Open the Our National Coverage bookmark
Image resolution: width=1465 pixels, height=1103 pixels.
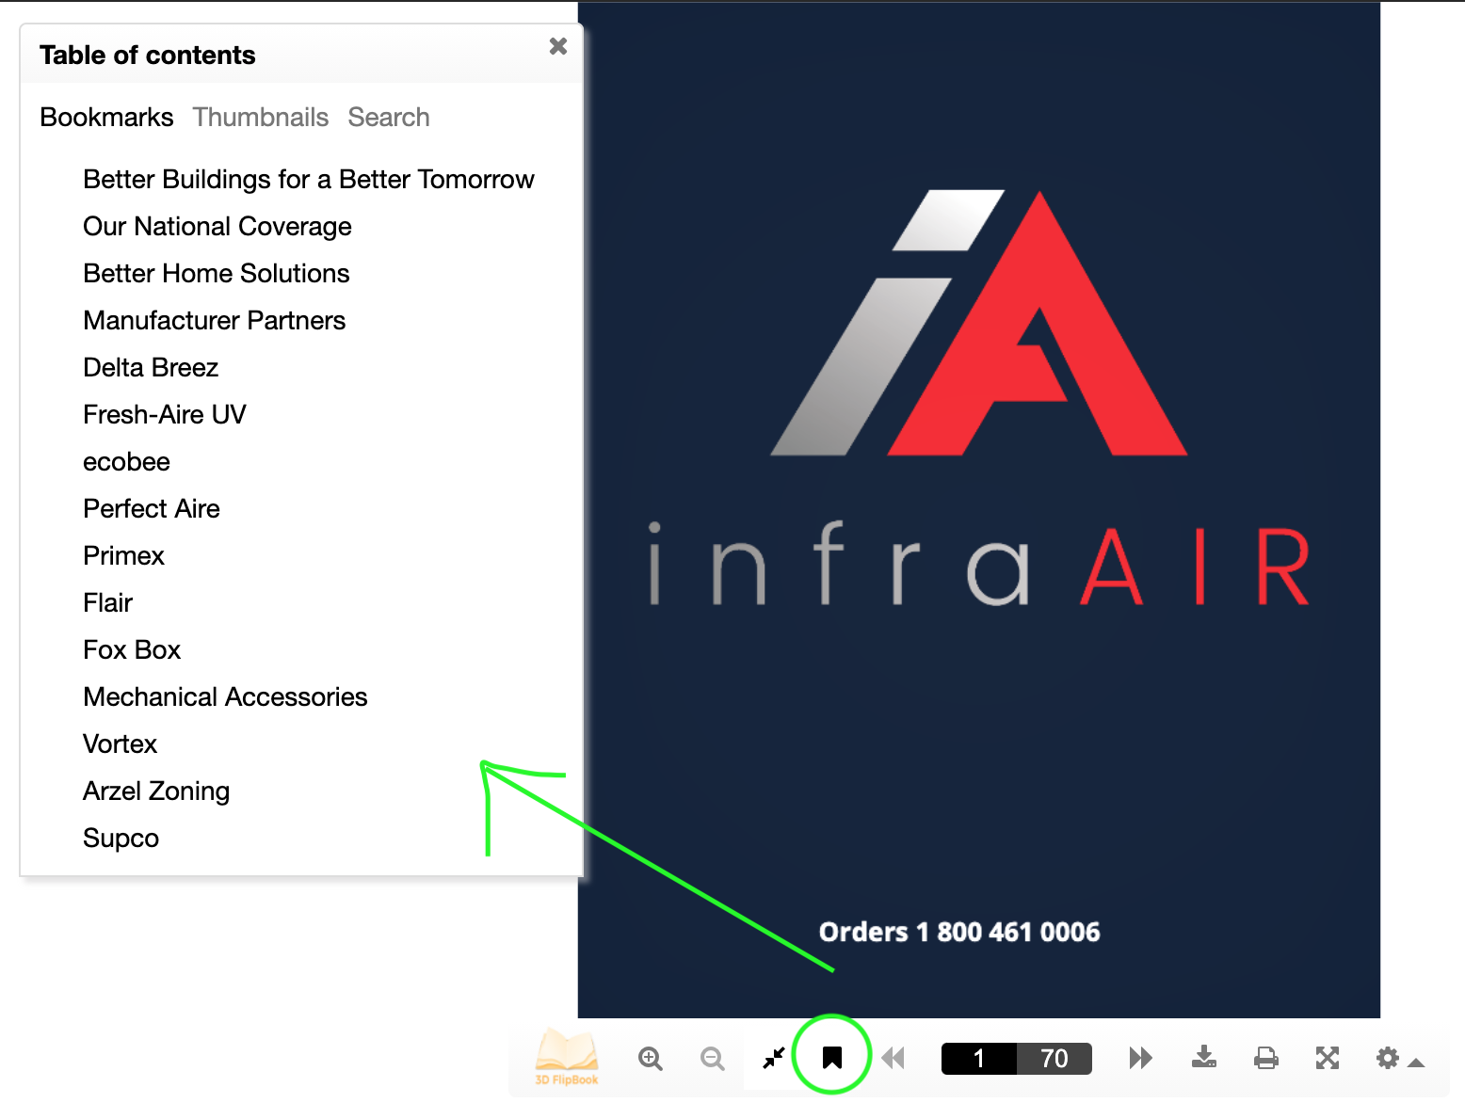pos(217,227)
